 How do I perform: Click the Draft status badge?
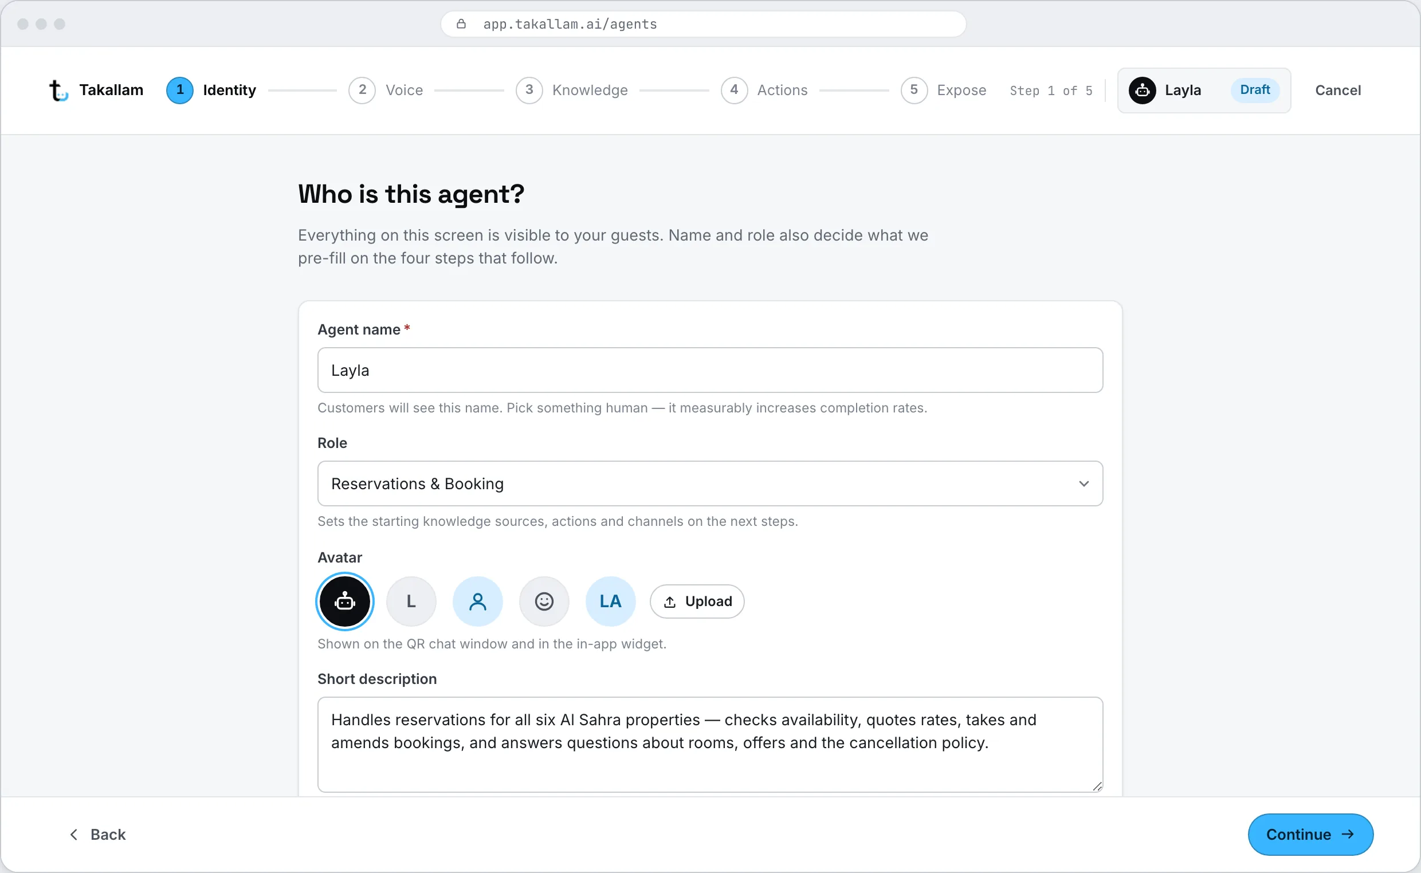click(x=1255, y=90)
